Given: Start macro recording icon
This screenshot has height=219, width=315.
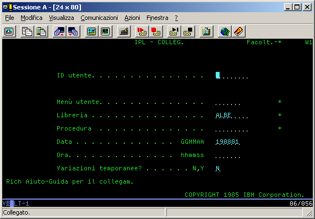Looking at the screenshot, I should (142, 32).
